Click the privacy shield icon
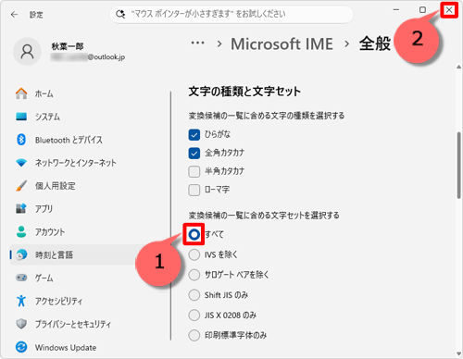The width and height of the screenshot is (463, 359). tap(21, 324)
